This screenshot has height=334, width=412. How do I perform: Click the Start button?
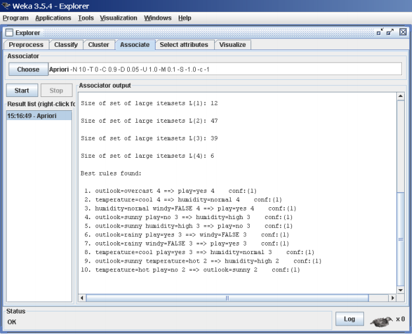tap(22, 90)
